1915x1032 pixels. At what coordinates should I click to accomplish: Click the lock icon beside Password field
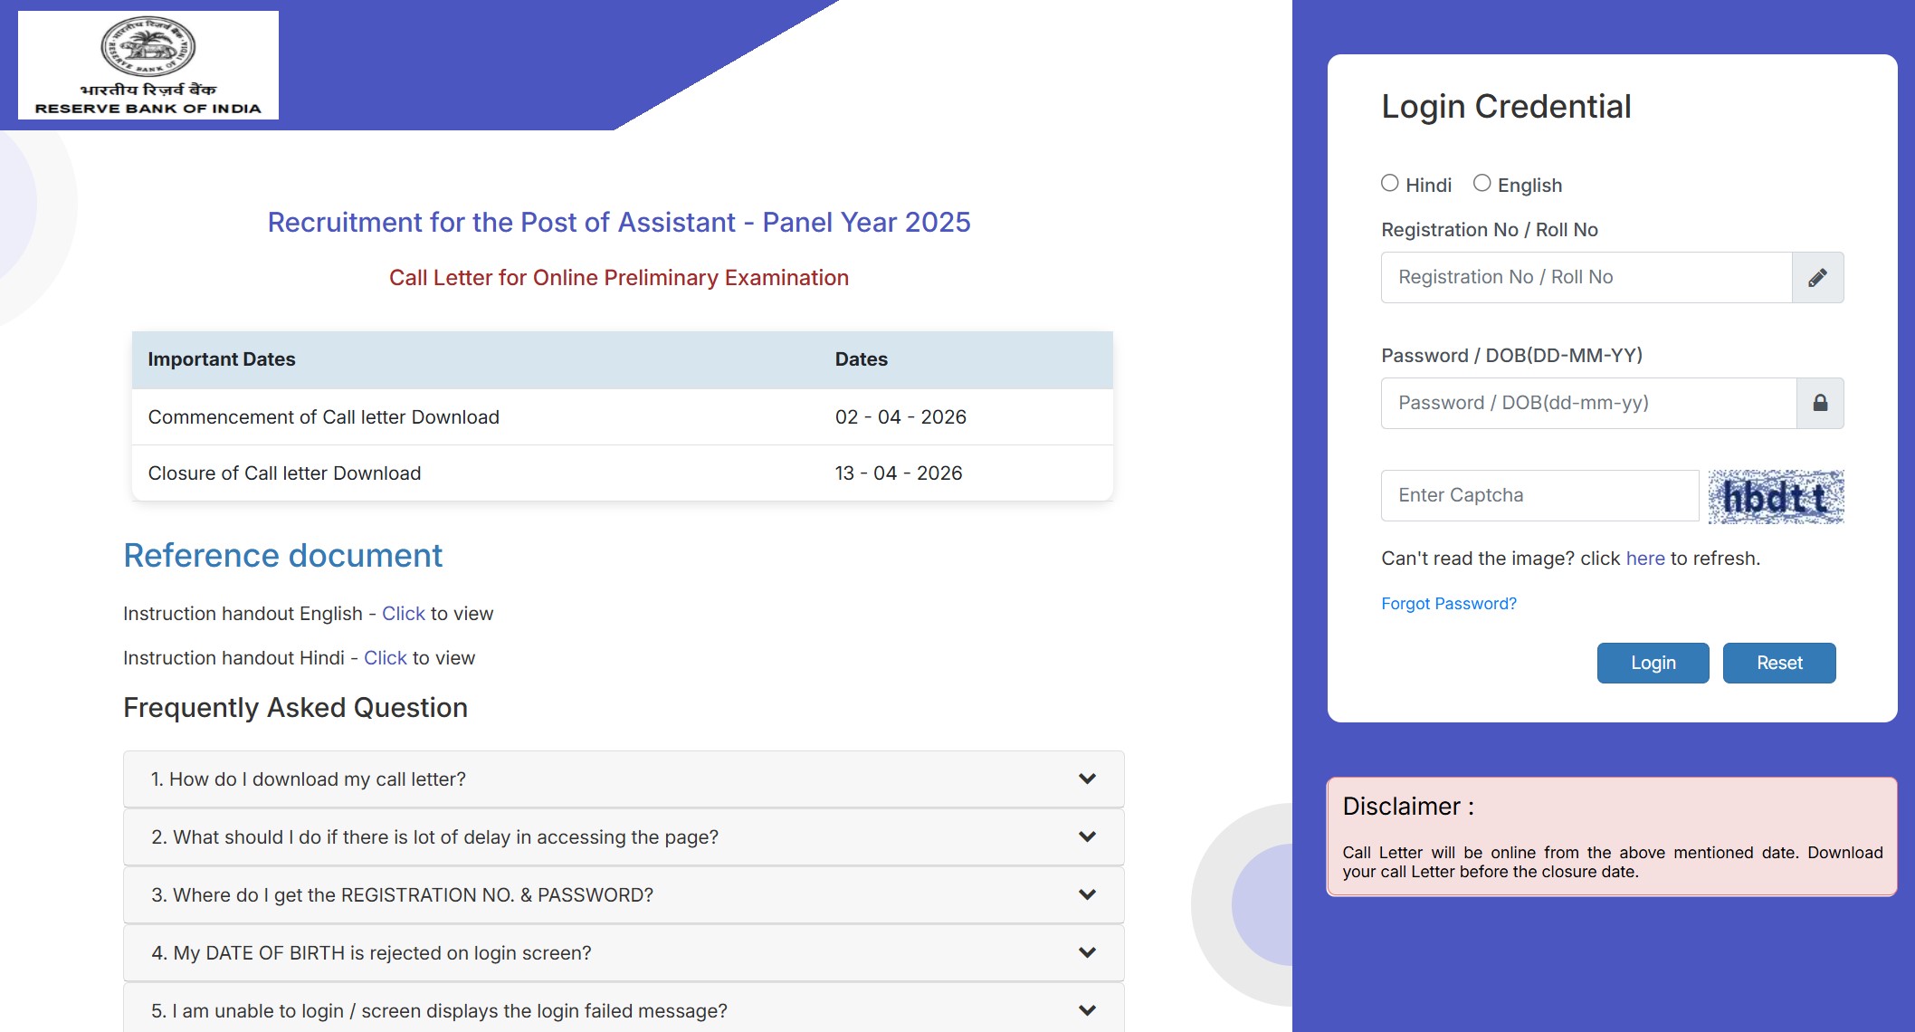tap(1819, 403)
